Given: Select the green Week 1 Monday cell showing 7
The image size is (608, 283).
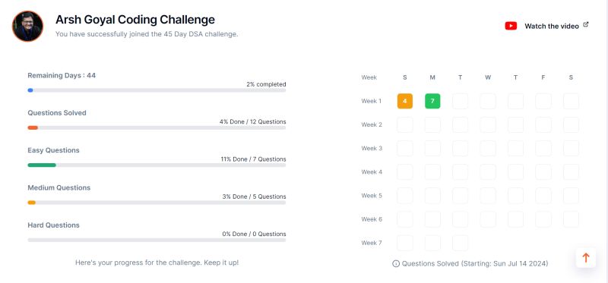Looking at the screenshot, I should 432,101.
